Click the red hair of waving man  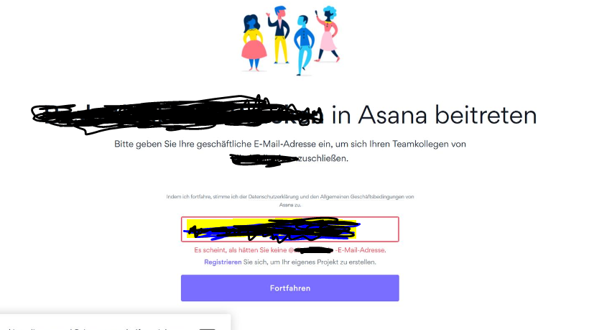tap(280, 10)
